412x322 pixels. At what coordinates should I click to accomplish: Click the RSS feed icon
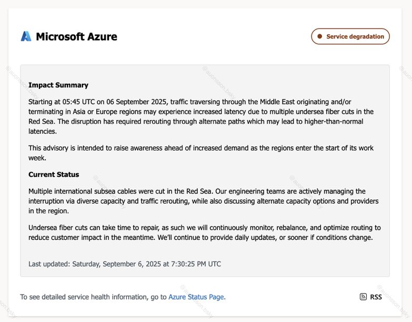pyautogui.click(x=363, y=297)
